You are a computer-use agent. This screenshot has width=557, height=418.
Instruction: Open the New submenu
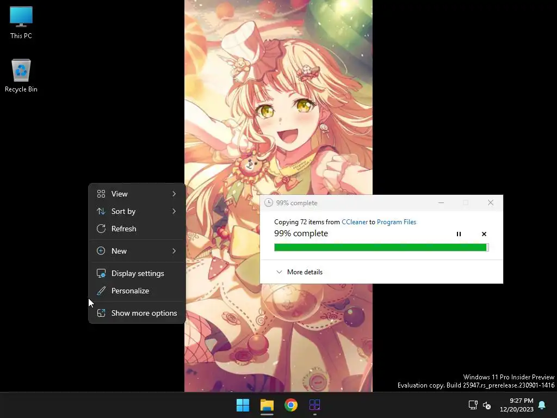click(137, 251)
